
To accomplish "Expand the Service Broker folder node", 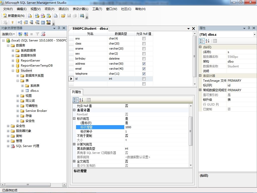I will click(18, 111).
